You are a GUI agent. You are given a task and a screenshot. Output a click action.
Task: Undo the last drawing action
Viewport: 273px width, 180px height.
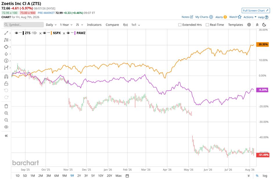coord(6,90)
